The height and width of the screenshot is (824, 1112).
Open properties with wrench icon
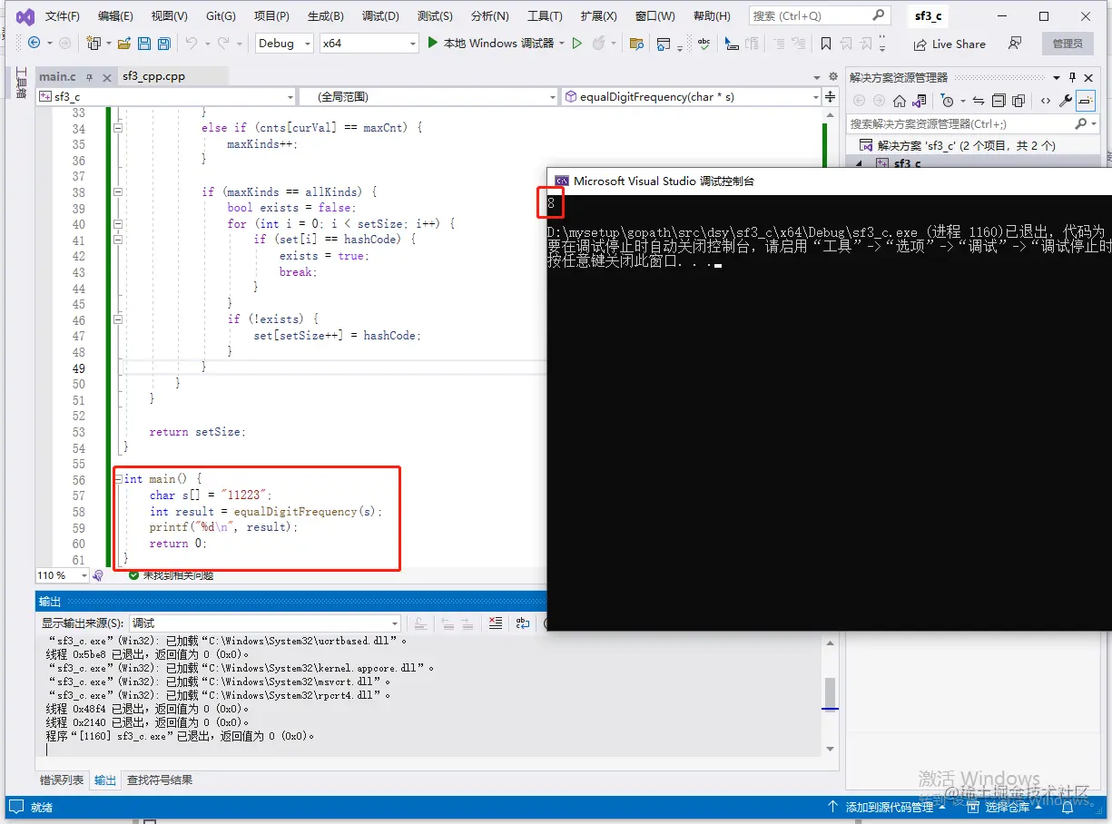(1066, 101)
